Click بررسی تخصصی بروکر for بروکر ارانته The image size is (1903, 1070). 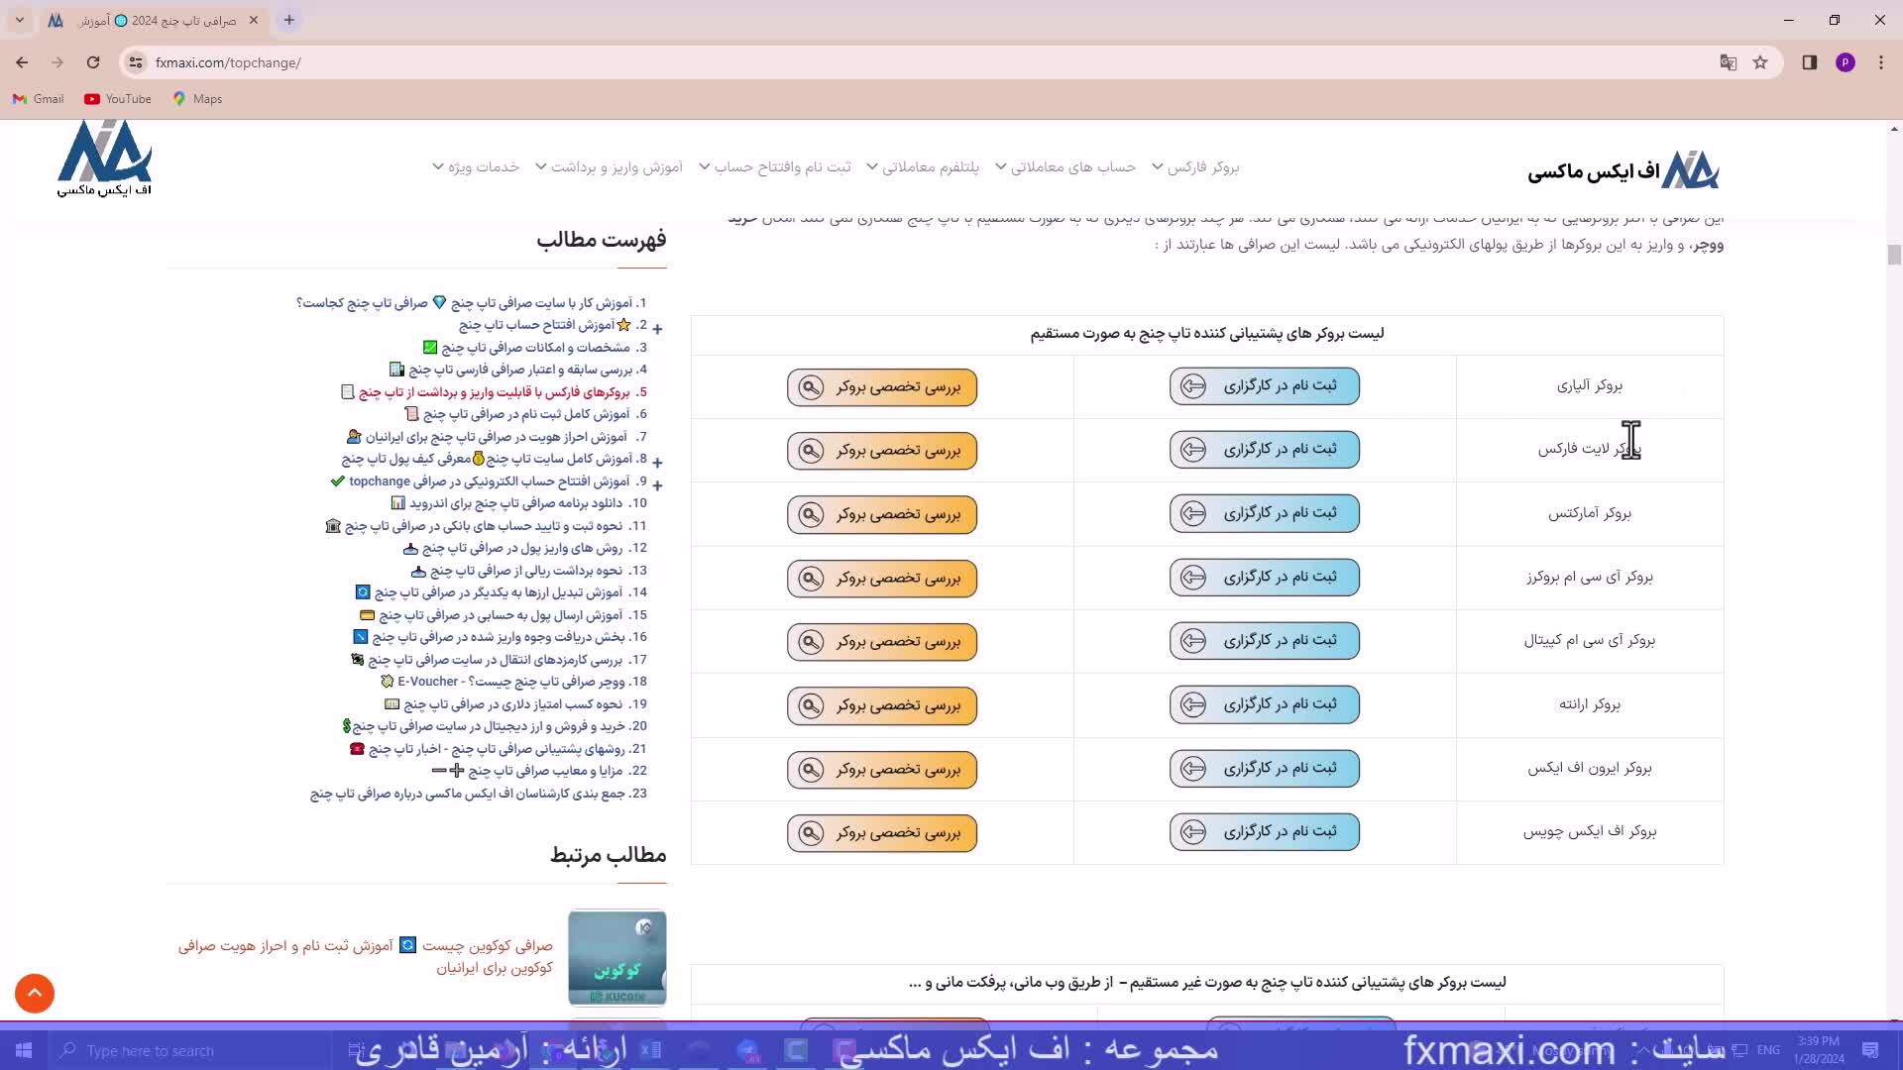tap(881, 705)
